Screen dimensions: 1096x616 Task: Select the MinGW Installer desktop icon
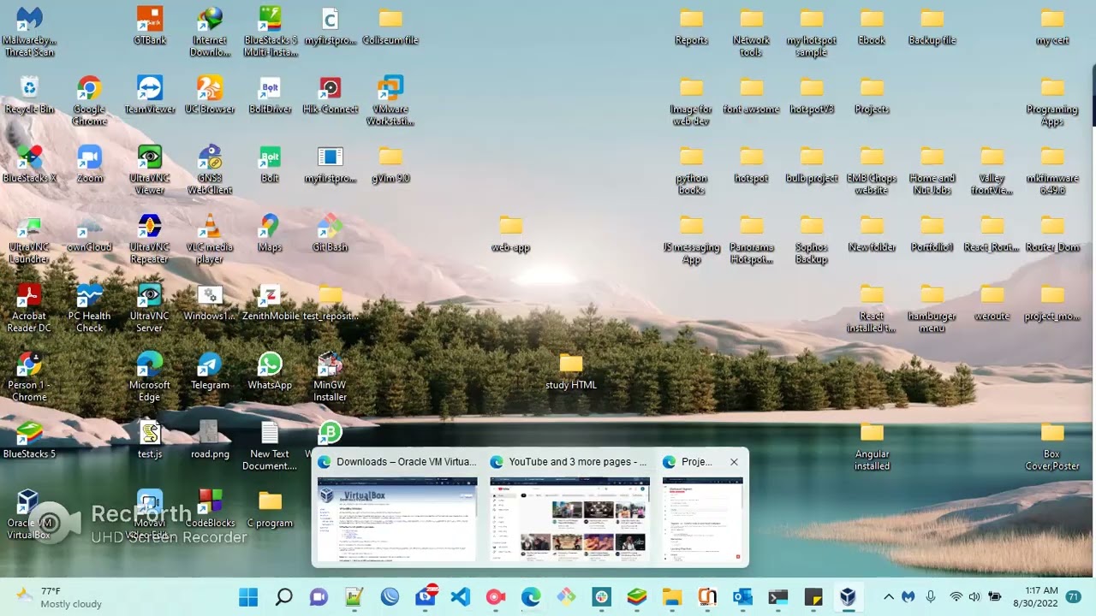pyautogui.click(x=331, y=377)
